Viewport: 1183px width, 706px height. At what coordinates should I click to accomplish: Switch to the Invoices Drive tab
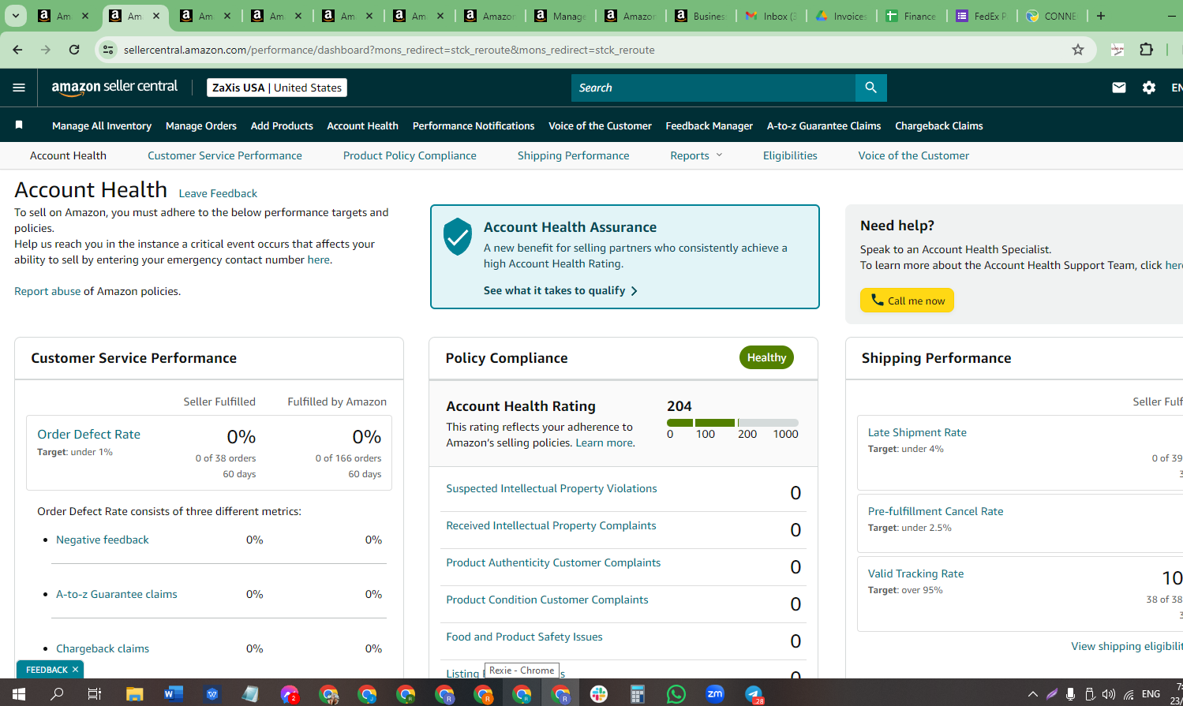click(x=841, y=16)
